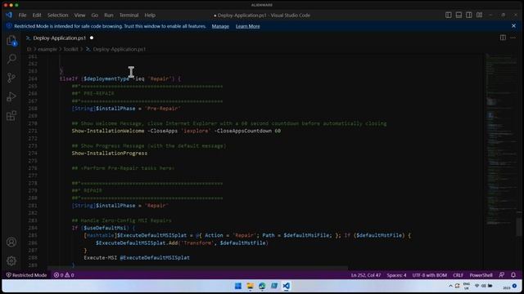Screen dimensions: 524x294
Task: Click the 'Show-InstallationProgress' command on line 274
Action: click(x=109, y=153)
